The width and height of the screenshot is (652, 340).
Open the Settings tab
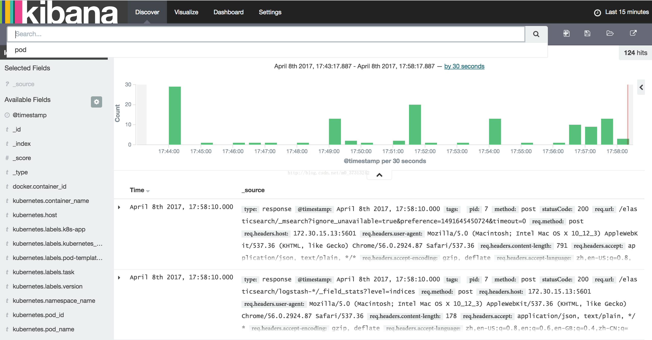[270, 12]
